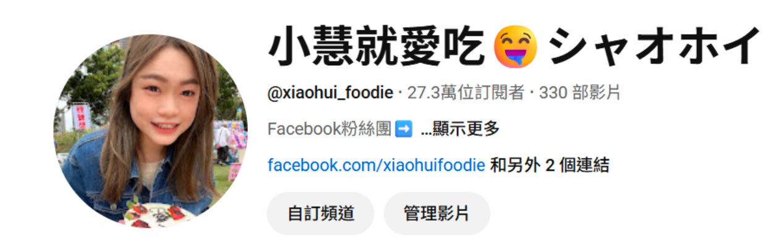Click the 330 部影片 video count

[579, 93]
